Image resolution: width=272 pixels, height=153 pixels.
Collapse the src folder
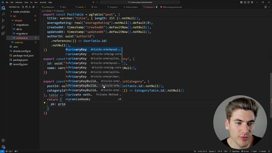point(13,16)
